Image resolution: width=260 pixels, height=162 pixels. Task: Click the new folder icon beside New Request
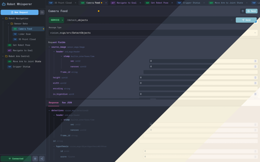click(42, 12)
